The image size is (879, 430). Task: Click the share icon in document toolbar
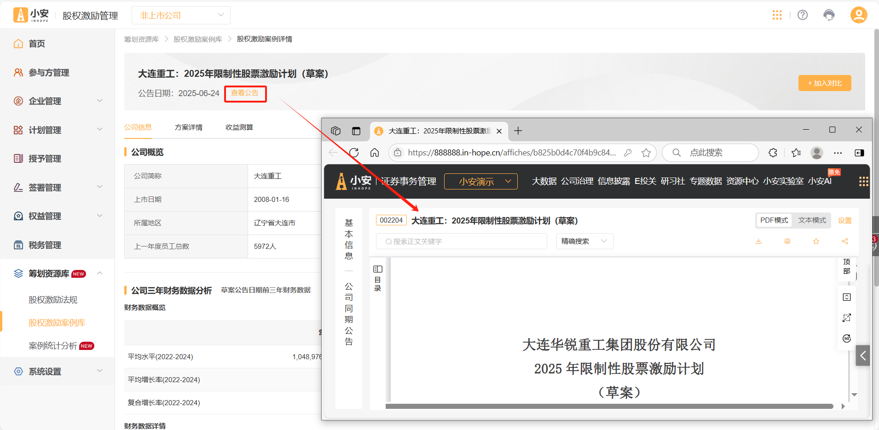845,241
